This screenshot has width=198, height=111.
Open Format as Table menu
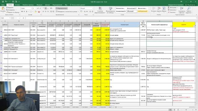pos(110,10)
